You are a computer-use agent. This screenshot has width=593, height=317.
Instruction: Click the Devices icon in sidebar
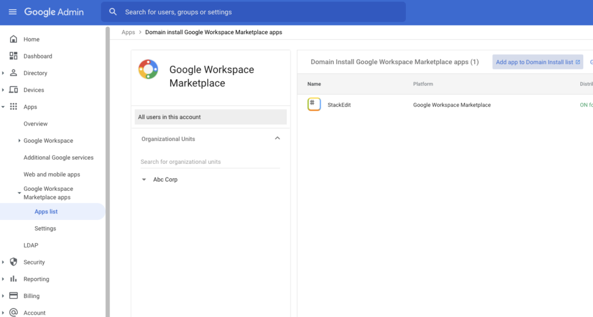point(14,90)
